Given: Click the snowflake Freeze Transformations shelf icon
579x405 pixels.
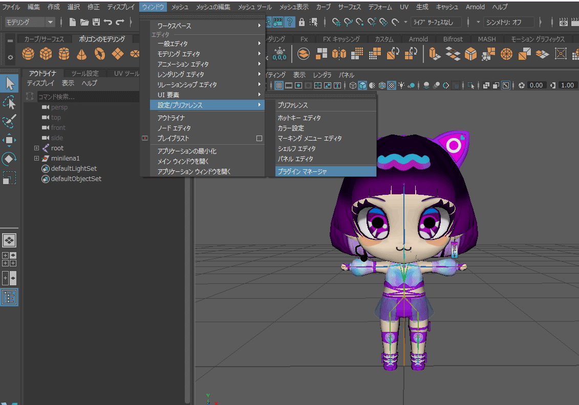Looking at the screenshot, I should 280,54.
